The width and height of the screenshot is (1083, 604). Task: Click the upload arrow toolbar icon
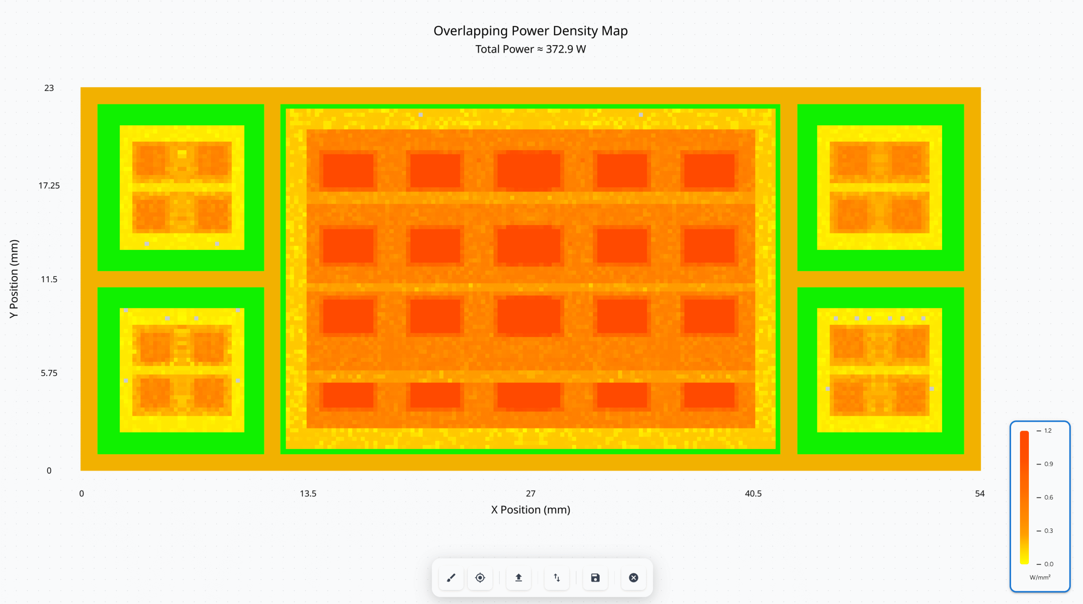[x=519, y=578]
